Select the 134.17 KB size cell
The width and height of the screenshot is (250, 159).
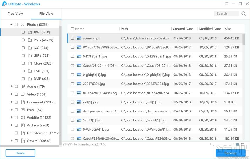pos(231,93)
